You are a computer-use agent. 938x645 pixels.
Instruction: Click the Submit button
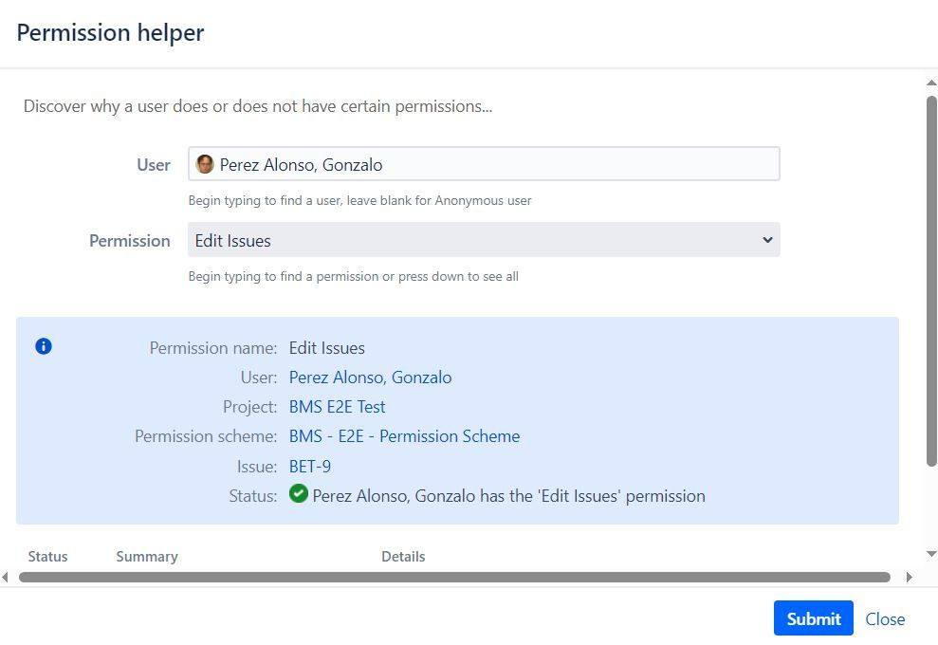point(813,618)
